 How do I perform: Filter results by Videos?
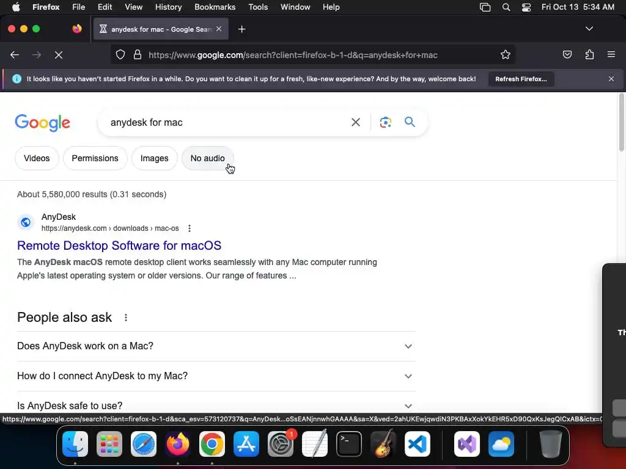37,158
